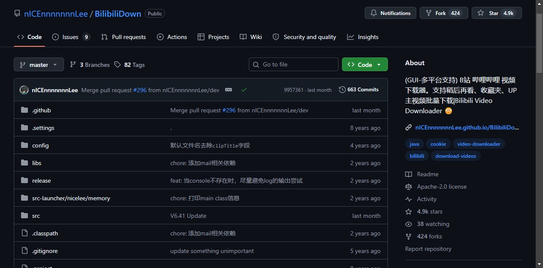The width and height of the screenshot is (543, 268).
Task: Click the pulse icon next to Activity
Action: (x=409, y=199)
